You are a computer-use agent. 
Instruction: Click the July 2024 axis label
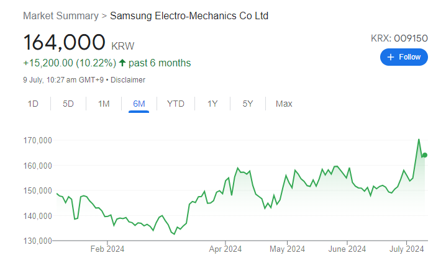[407, 249]
